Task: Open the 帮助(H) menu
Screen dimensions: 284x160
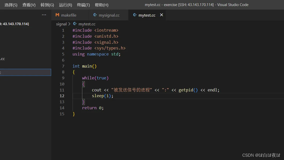Action: pos(102,5)
